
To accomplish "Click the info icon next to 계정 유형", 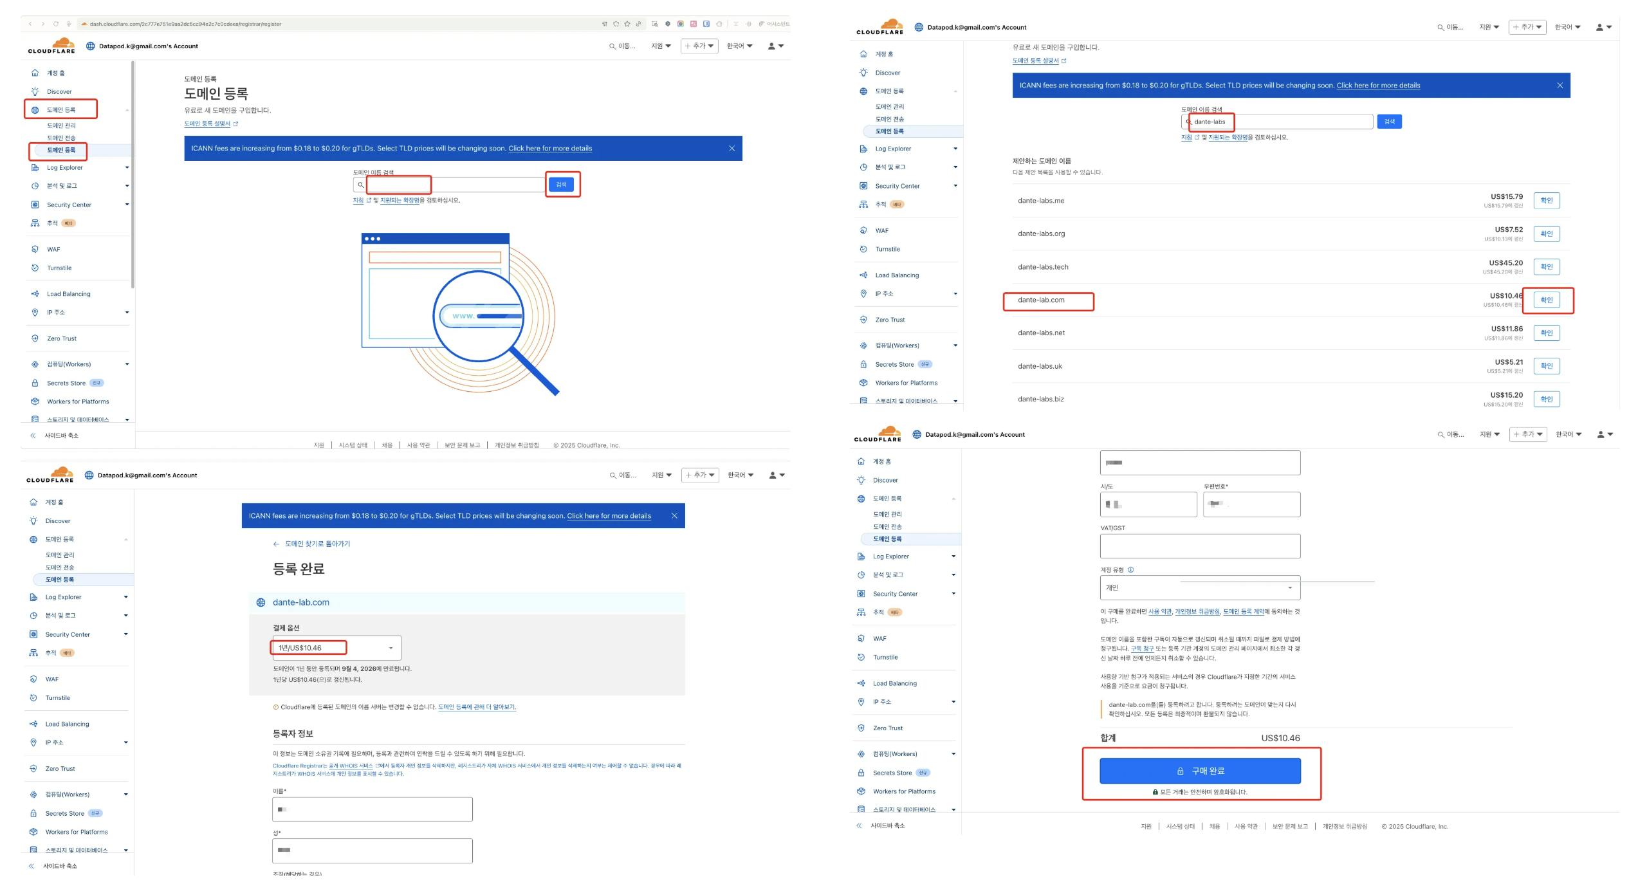I will pyautogui.click(x=1130, y=570).
